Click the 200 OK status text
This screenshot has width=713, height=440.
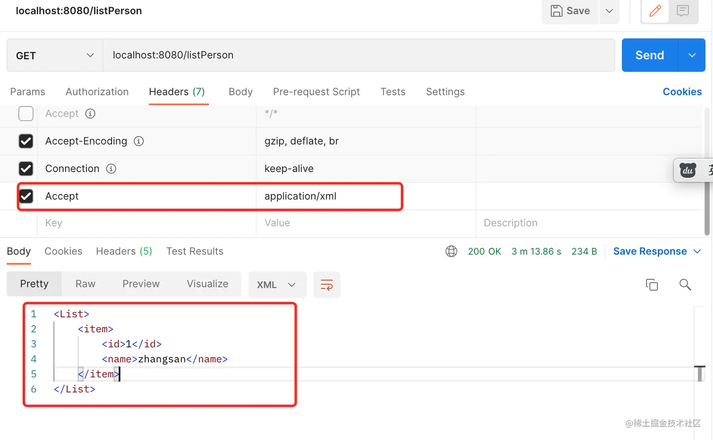[x=484, y=252]
